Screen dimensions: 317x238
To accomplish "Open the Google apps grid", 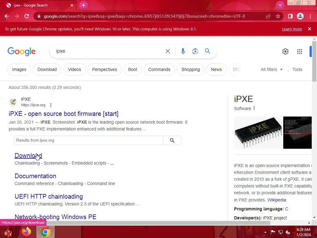I will coord(300,51).
